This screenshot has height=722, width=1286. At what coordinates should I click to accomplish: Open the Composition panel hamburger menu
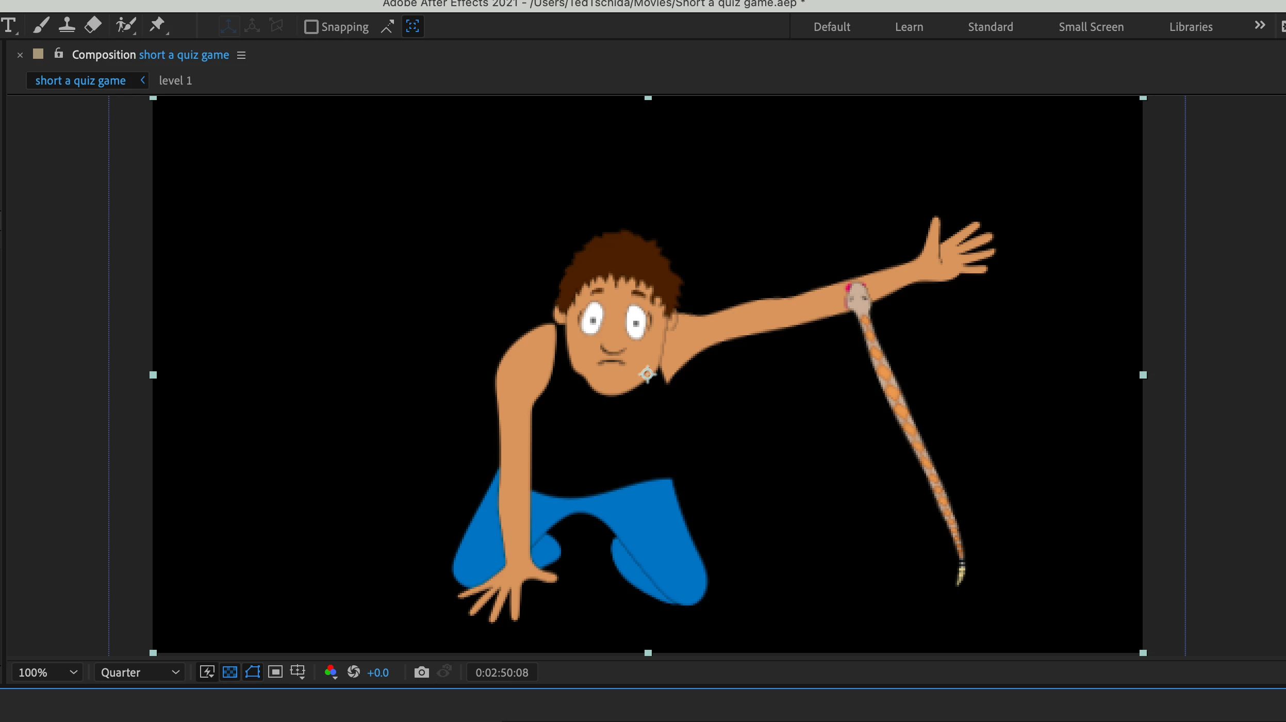[241, 55]
